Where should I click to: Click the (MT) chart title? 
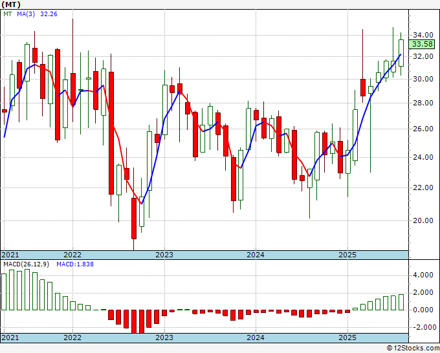11,5
